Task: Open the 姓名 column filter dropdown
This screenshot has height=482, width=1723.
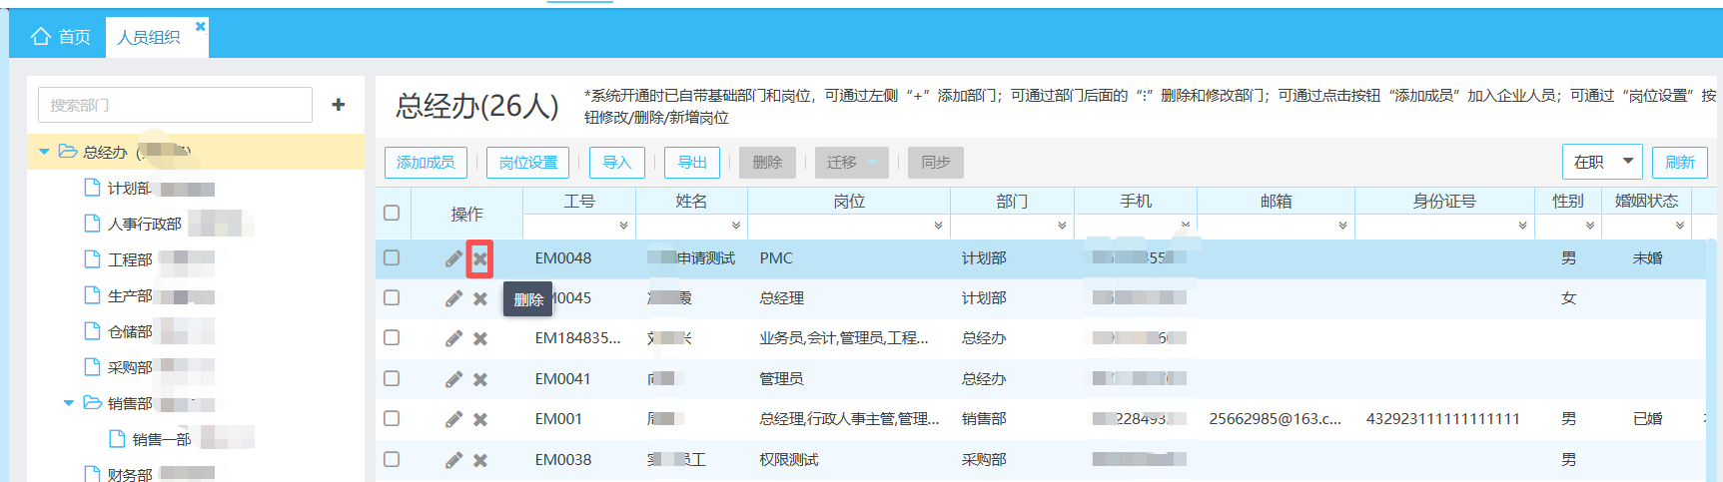Action: [x=736, y=227]
